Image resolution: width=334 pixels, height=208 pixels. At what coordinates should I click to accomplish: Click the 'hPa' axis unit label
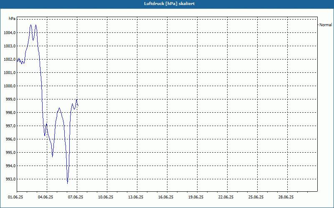pos(12,19)
